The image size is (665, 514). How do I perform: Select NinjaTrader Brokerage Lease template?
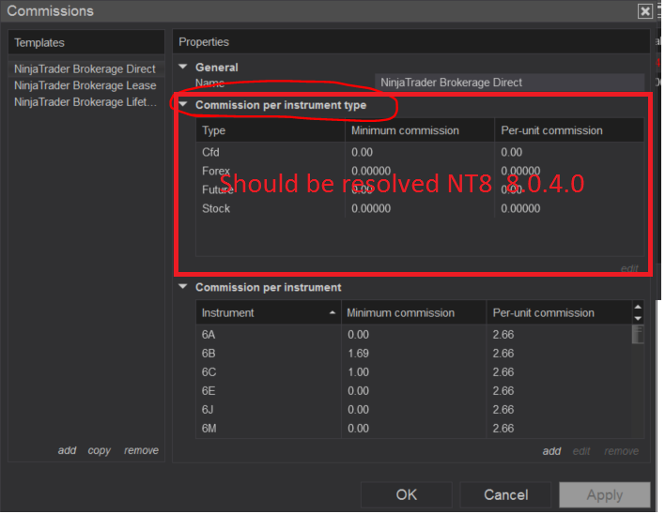coord(86,85)
